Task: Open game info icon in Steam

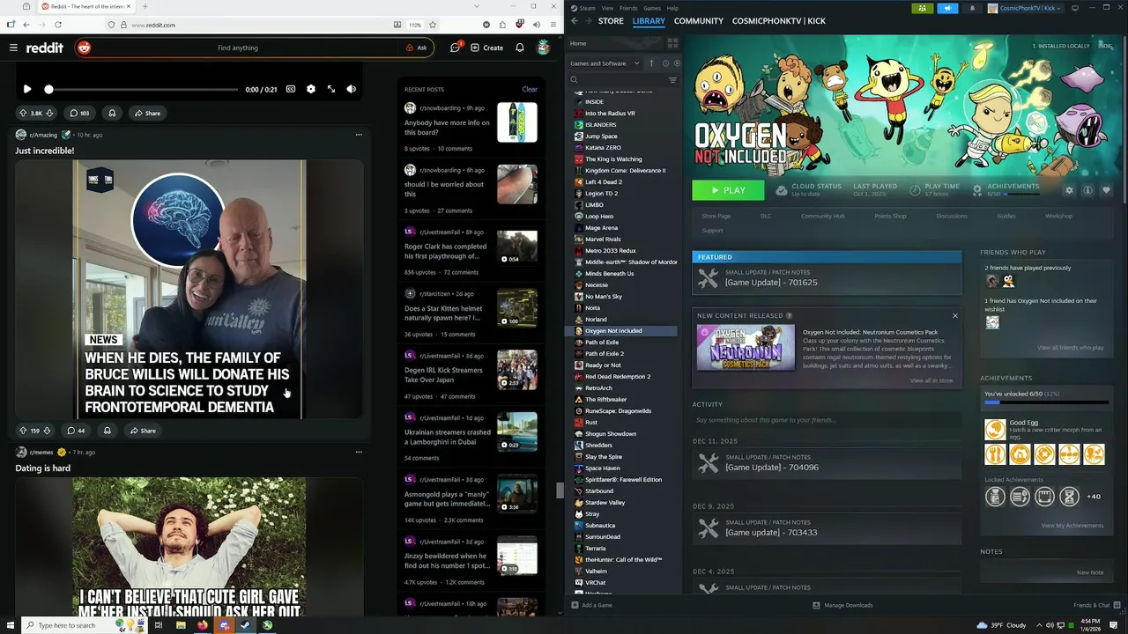Action: 1088,190
